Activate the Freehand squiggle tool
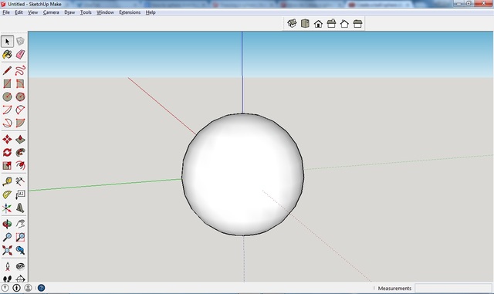 coord(20,70)
